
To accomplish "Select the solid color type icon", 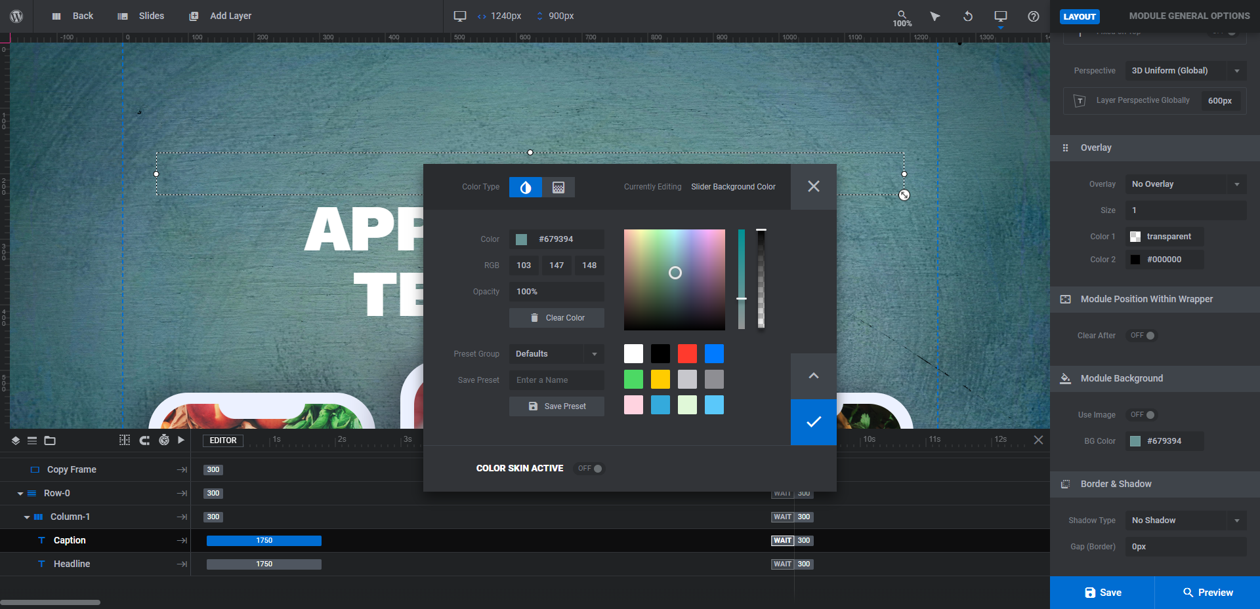I will point(526,187).
